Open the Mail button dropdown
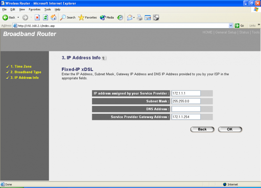 click(134, 17)
